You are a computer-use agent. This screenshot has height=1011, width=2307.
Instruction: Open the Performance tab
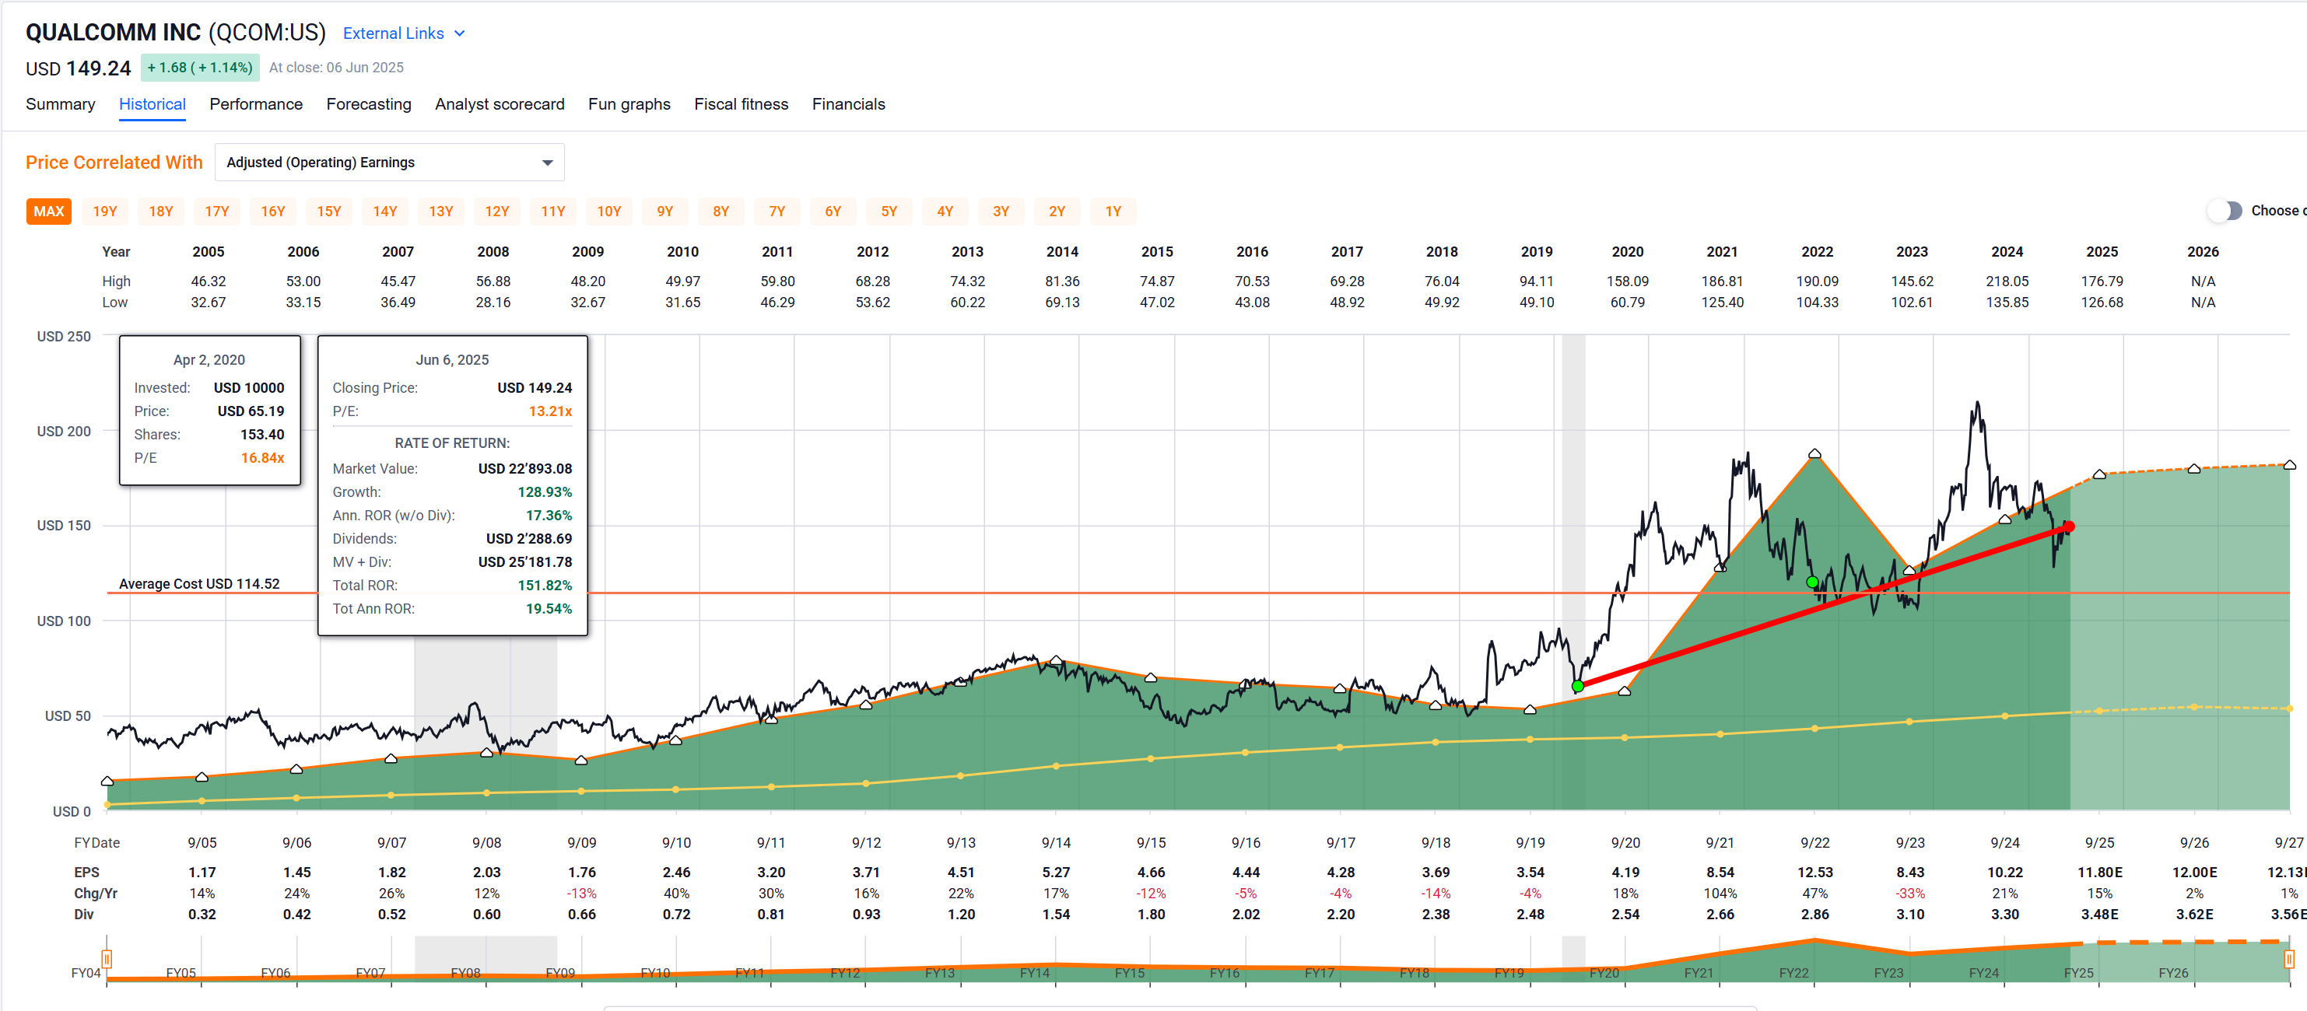click(256, 104)
